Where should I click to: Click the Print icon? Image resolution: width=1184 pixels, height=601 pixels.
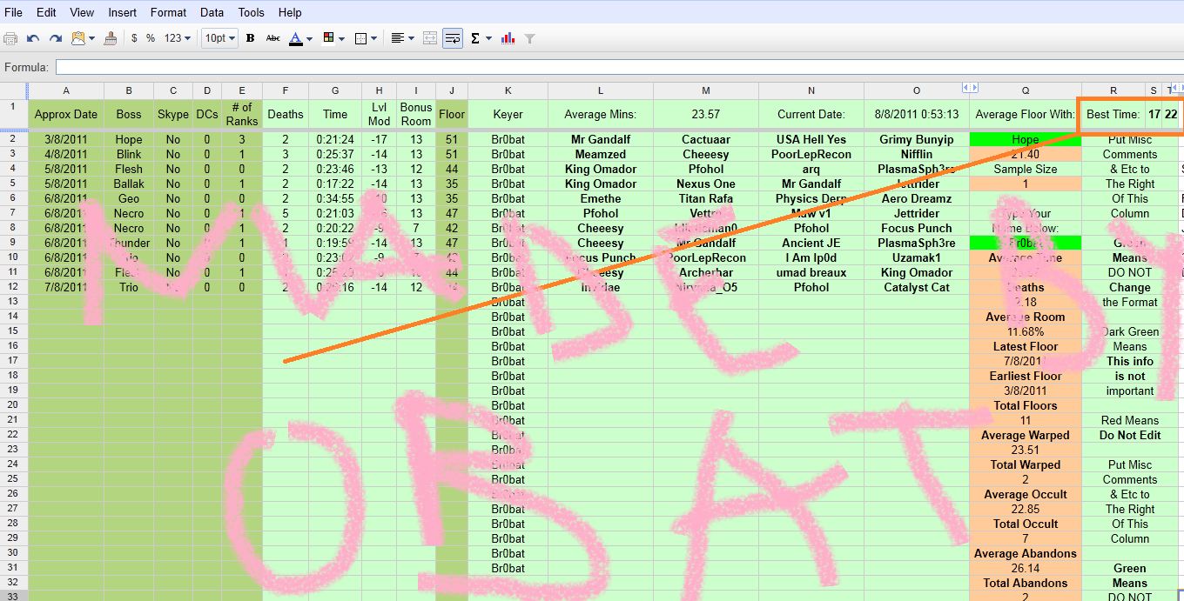10,38
